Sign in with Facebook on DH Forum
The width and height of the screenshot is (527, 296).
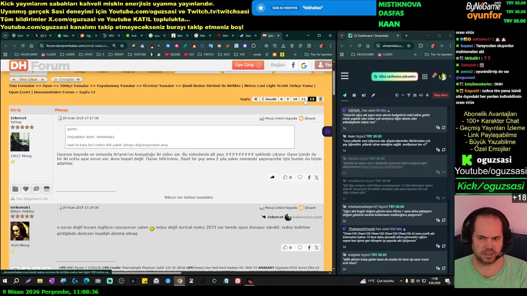293,65
